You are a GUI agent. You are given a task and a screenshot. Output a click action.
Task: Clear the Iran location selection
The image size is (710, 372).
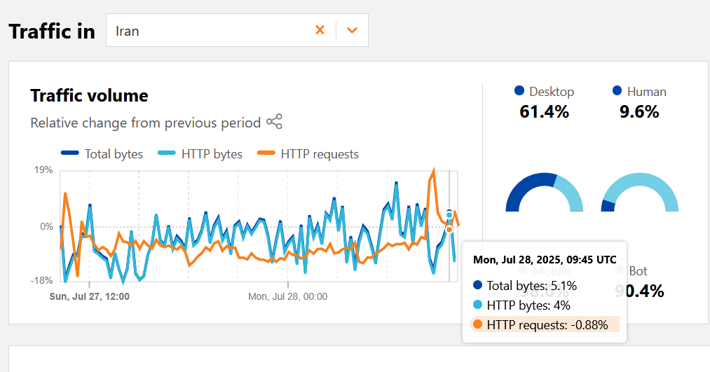click(320, 30)
